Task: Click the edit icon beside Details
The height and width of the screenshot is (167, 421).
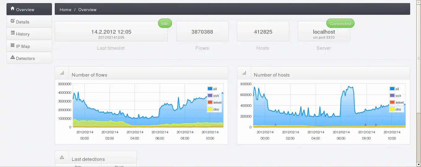Action: point(13,21)
